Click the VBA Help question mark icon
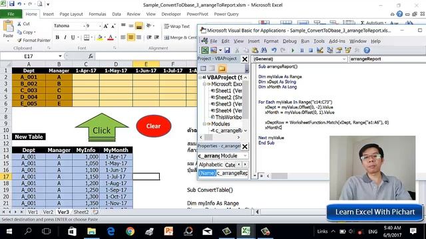 [x=367, y=50]
